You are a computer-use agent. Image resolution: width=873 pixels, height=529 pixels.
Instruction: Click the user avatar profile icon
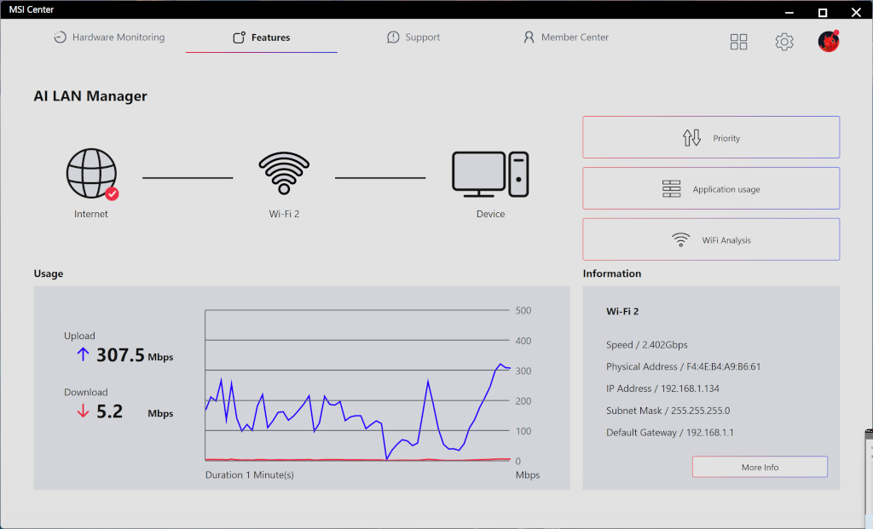coord(829,41)
